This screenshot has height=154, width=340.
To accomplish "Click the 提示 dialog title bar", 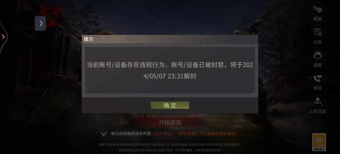I will pos(170,39).
